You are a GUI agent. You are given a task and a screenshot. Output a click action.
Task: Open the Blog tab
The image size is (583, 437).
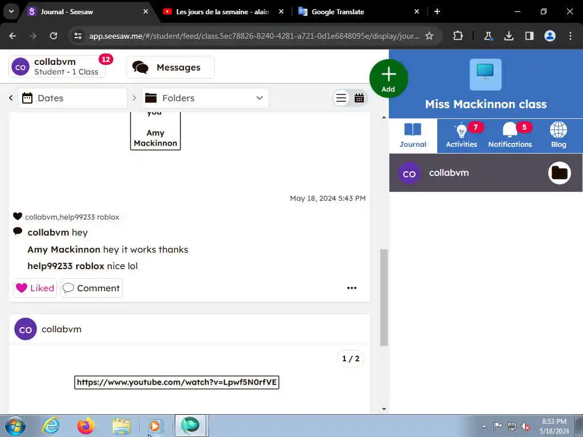click(559, 136)
